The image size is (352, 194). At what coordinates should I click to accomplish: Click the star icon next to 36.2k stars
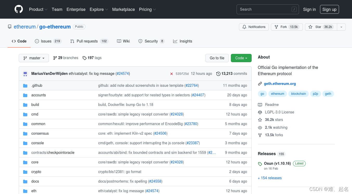tap(260, 120)
